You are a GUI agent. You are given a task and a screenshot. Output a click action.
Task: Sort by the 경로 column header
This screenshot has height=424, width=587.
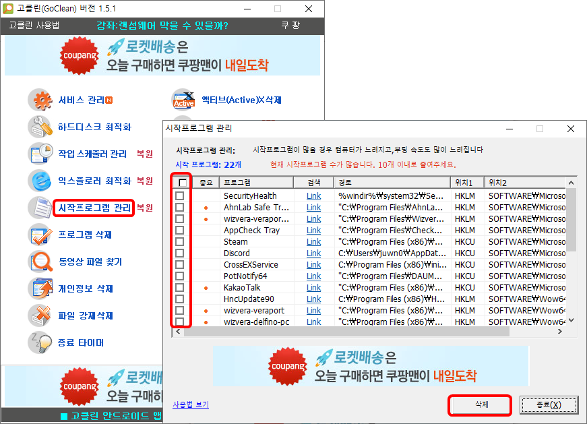pyautogui.click(x=392, y=183)
